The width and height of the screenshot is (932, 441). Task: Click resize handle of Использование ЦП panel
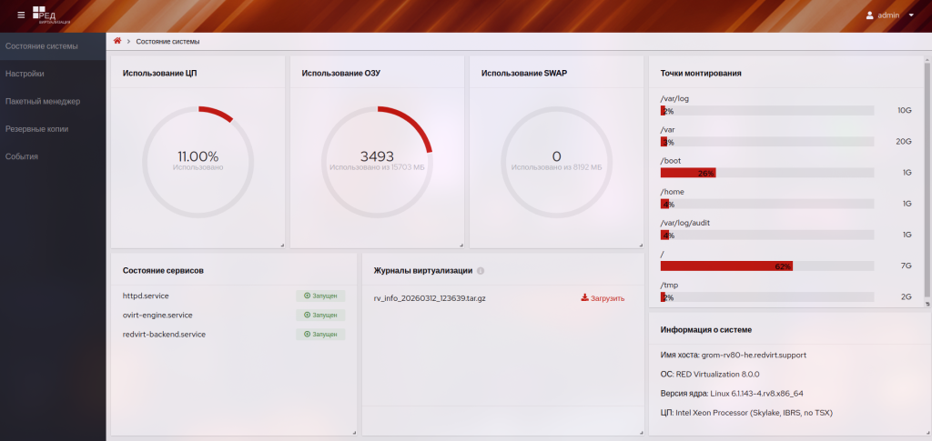pos(282,245)
